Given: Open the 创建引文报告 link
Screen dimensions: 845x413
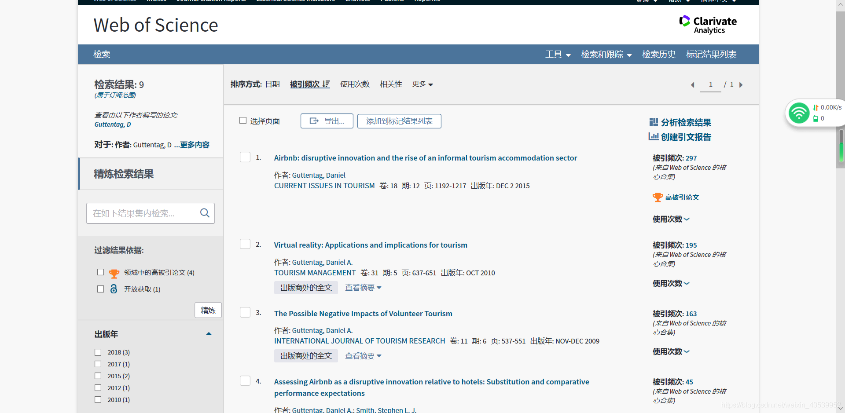Looking at the screenshot, I should click(686, 137).
